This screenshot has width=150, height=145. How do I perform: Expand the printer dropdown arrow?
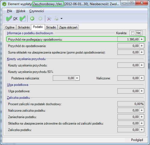click(61, 19)
